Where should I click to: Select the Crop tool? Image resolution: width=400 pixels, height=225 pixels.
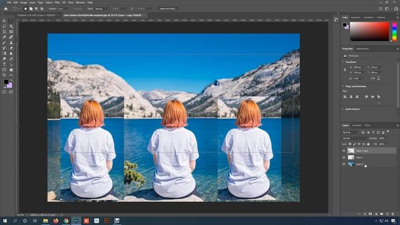pyautogui.click(x=4, y=32)
